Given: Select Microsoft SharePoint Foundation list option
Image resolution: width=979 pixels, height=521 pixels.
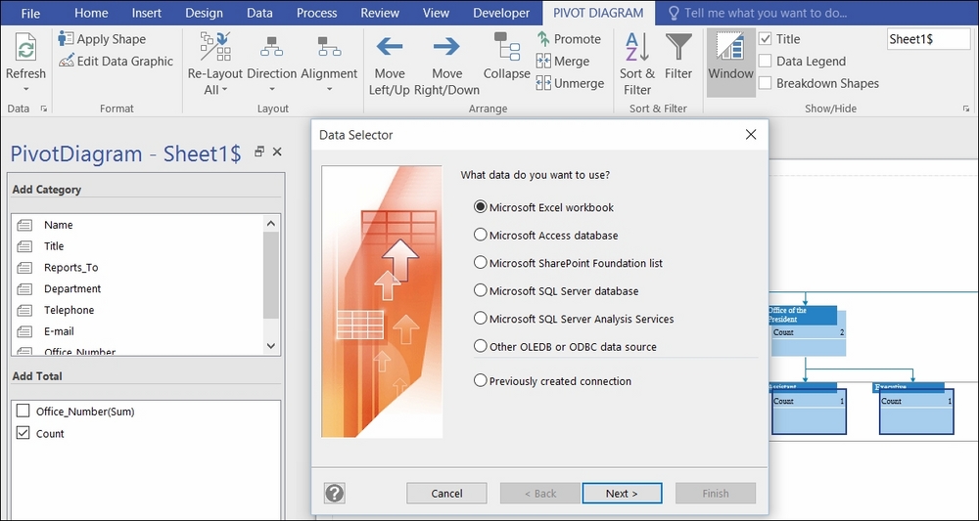Looking at the screenshot, I should pos(480,262).
